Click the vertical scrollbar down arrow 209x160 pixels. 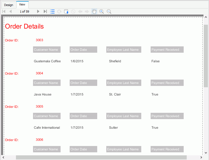(x=206, y=153)
